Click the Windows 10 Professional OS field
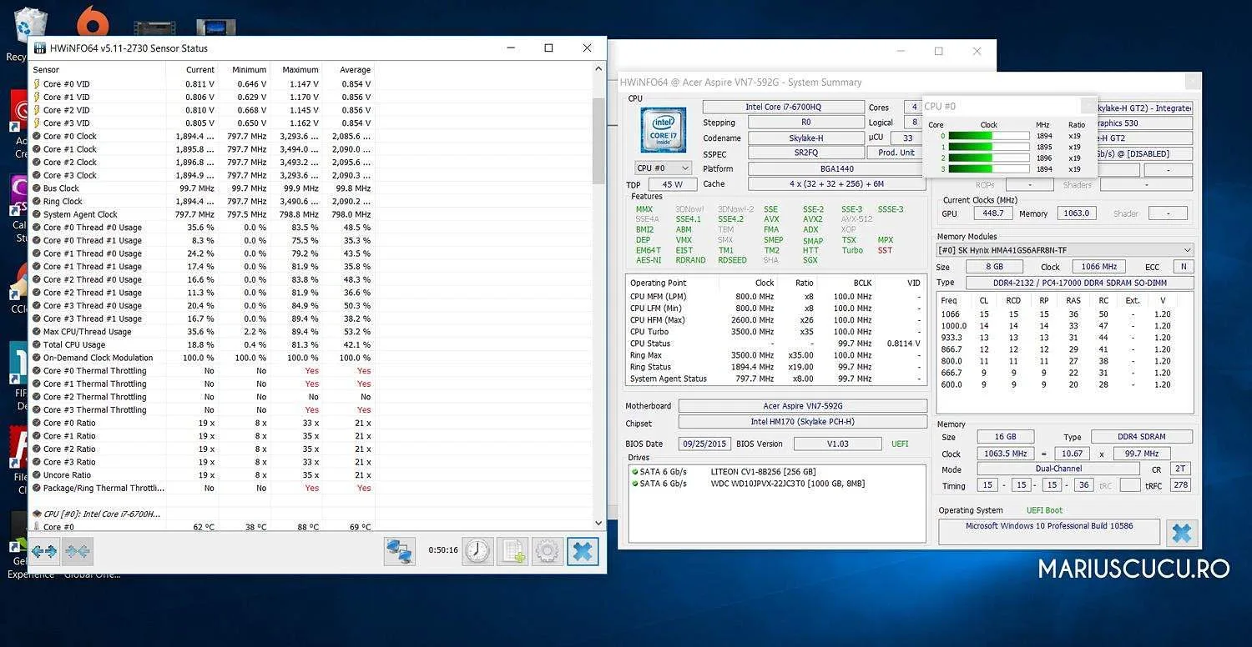This screenshot has width=1252, height=647. (1048, 531)
